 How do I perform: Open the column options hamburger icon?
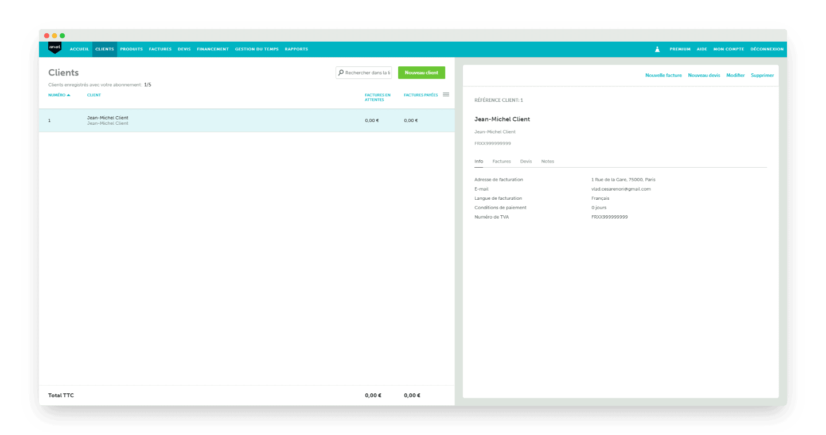coord(446,94)
